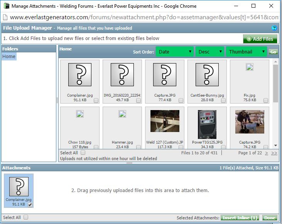Check the Select All box in Home panel
Image resolution: width=282 pixels, height=224 pixels.
pyautogui.click(x=83, y=153)
